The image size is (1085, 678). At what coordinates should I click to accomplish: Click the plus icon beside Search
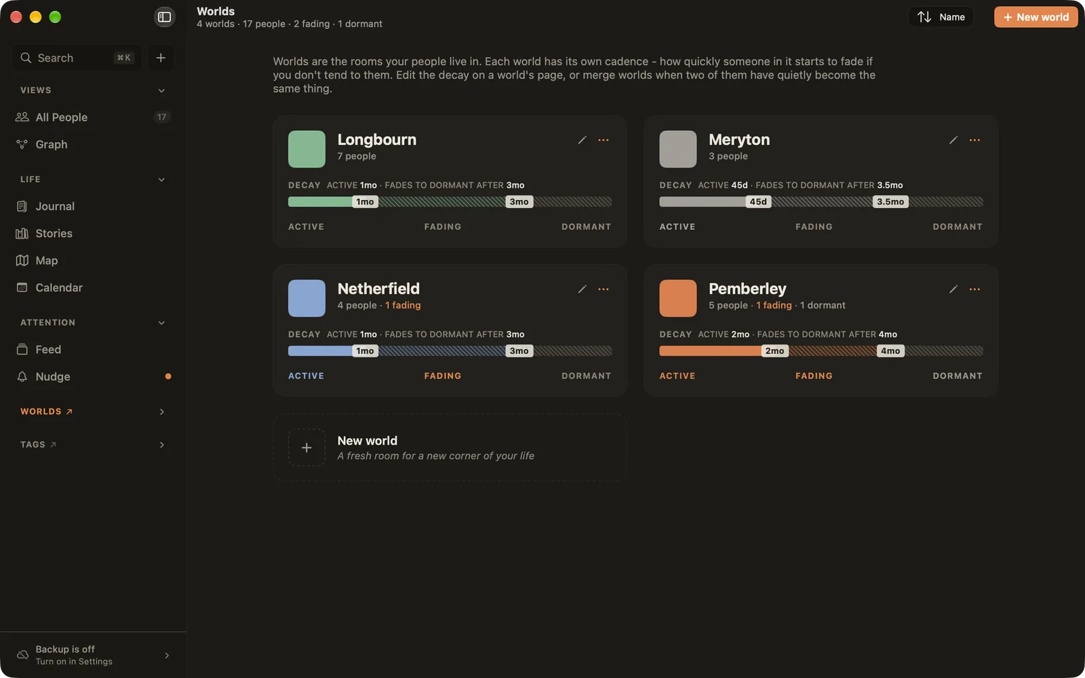pos(161,58)
